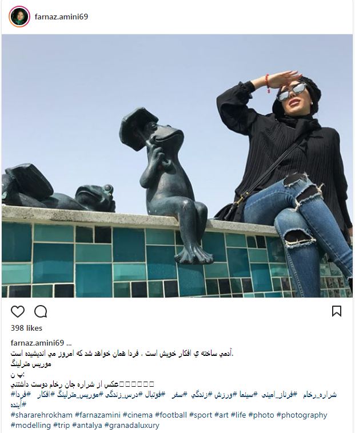Expand the caption via the ellipsis

click(69, 344)
